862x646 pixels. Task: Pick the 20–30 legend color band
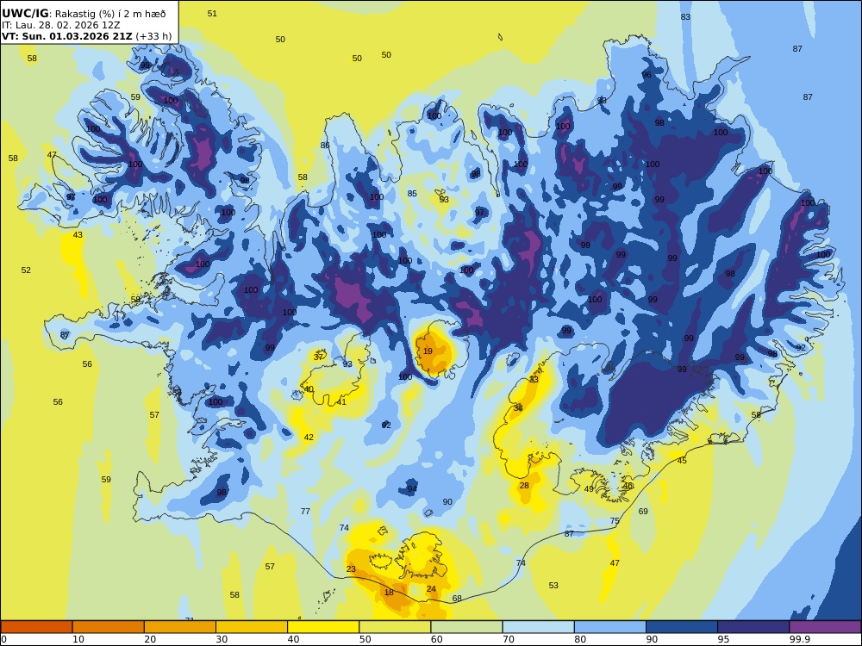click(180, 627)
